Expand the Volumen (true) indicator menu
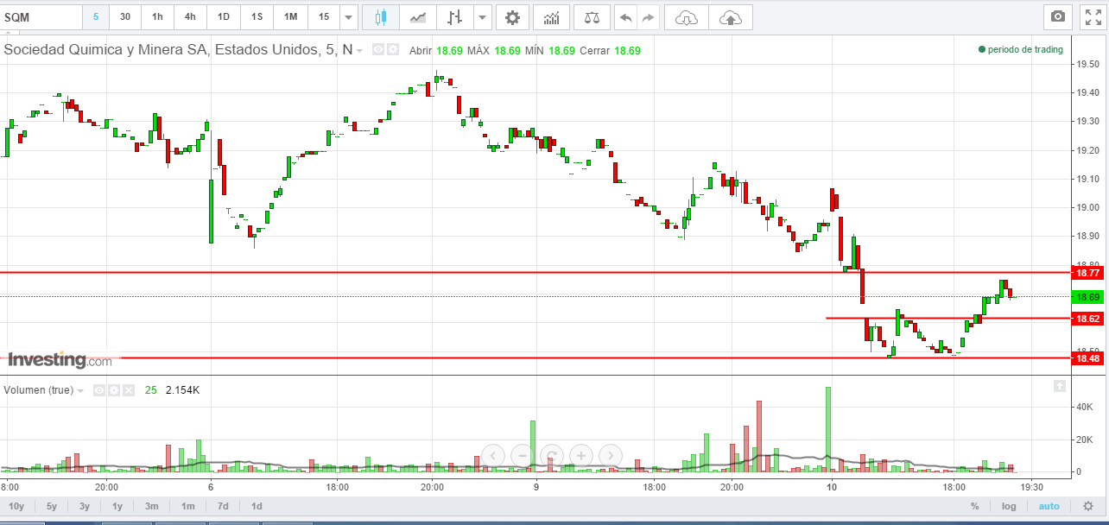Image resolution: width=1109 pixels, height=525 pixels. tap(80, 390)
